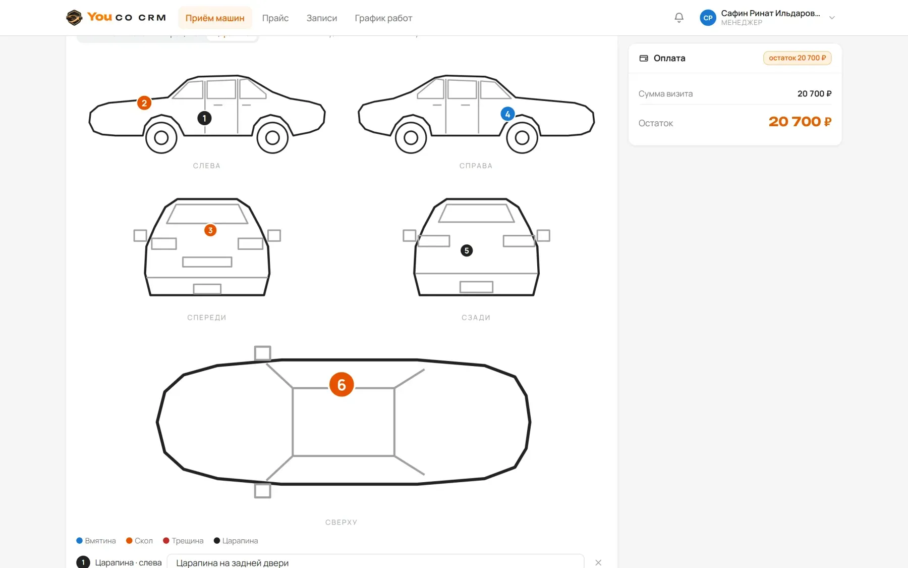908x568 pixels.
Task: Click the СПРАВА view caption
Action: pos(476,166)
